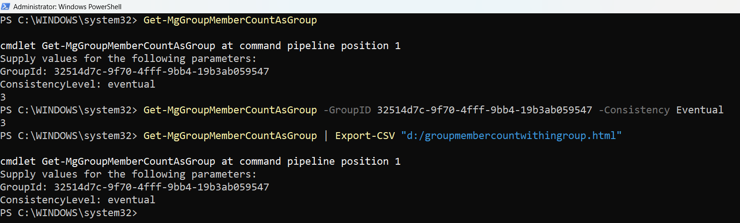Click the Eventual argument after -Consistency
The width and height of the screenshot is (740, 223).
(700, 110)
